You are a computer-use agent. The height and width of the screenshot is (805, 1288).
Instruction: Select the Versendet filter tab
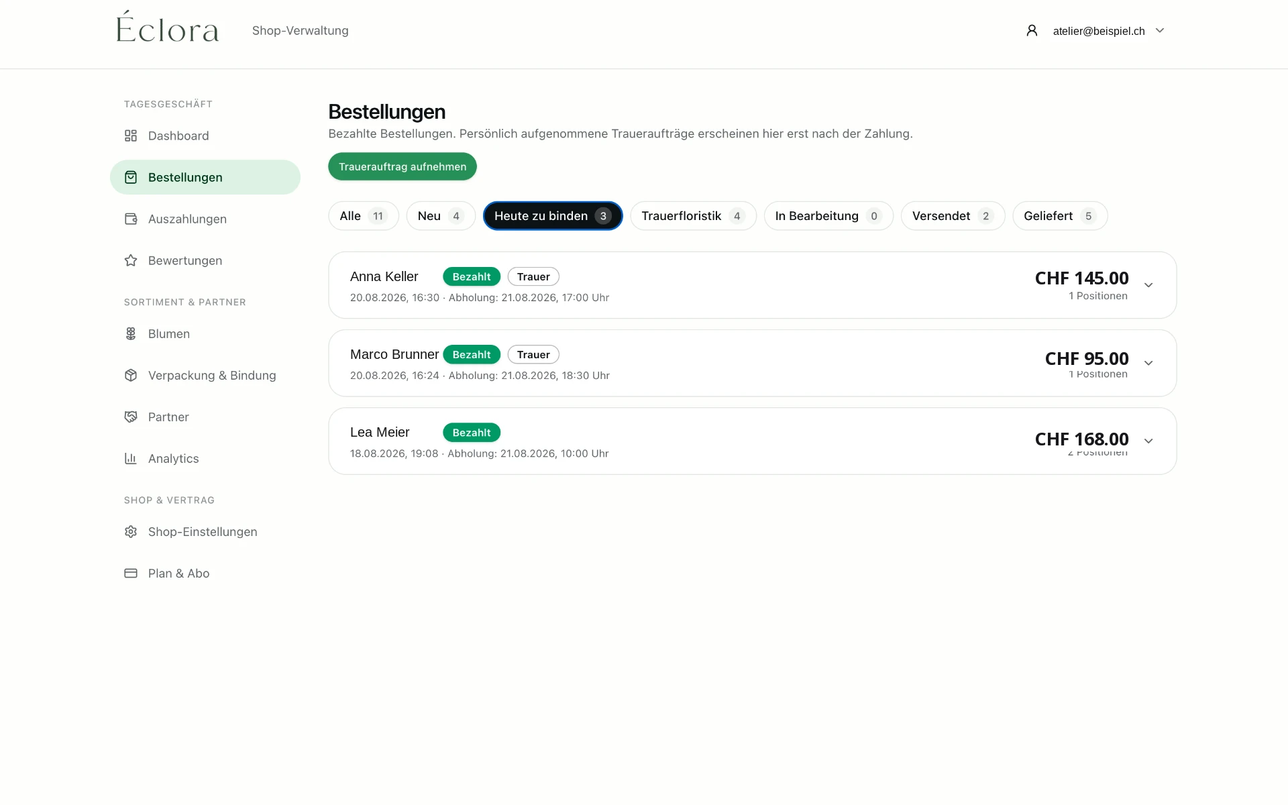click(x=953, y=216)
